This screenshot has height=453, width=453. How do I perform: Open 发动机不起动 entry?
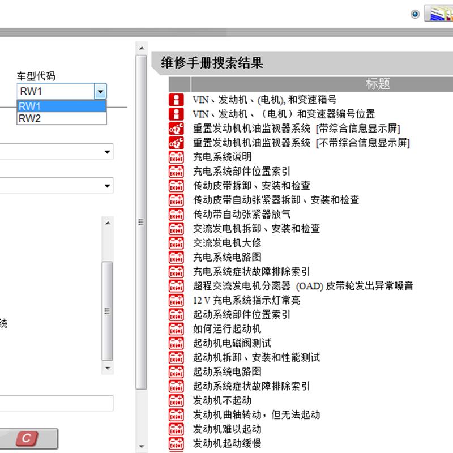point(222,400)
